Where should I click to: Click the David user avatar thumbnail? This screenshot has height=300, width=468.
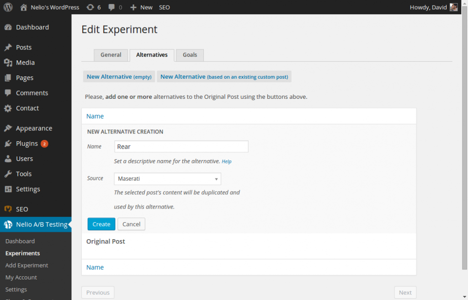click(453, 7)
